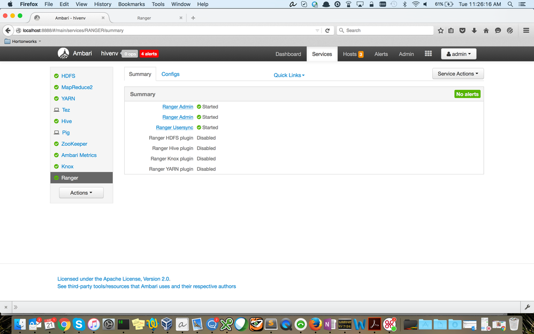
Task: Open the downloads arrow icon
Action: [474, 31]
